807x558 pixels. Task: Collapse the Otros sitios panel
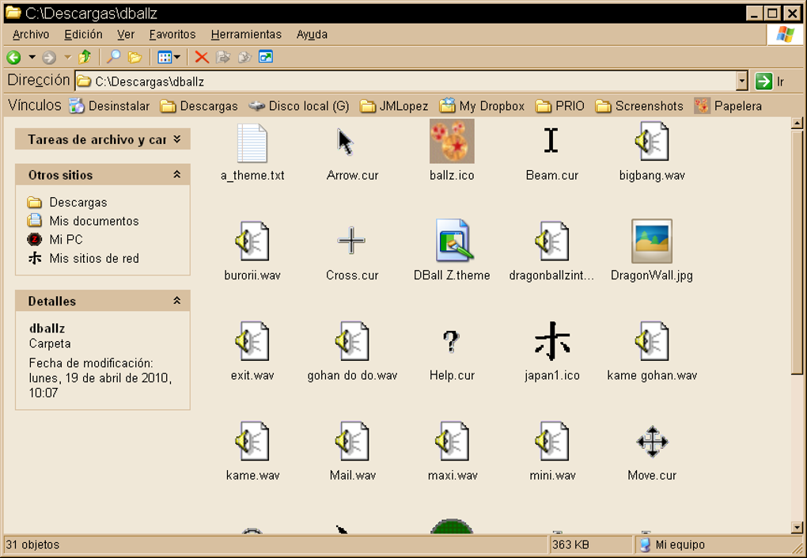click(177, 175)
